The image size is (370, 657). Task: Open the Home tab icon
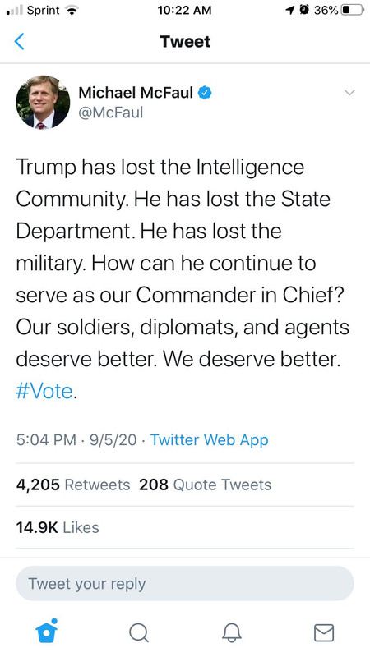(46, 631)
